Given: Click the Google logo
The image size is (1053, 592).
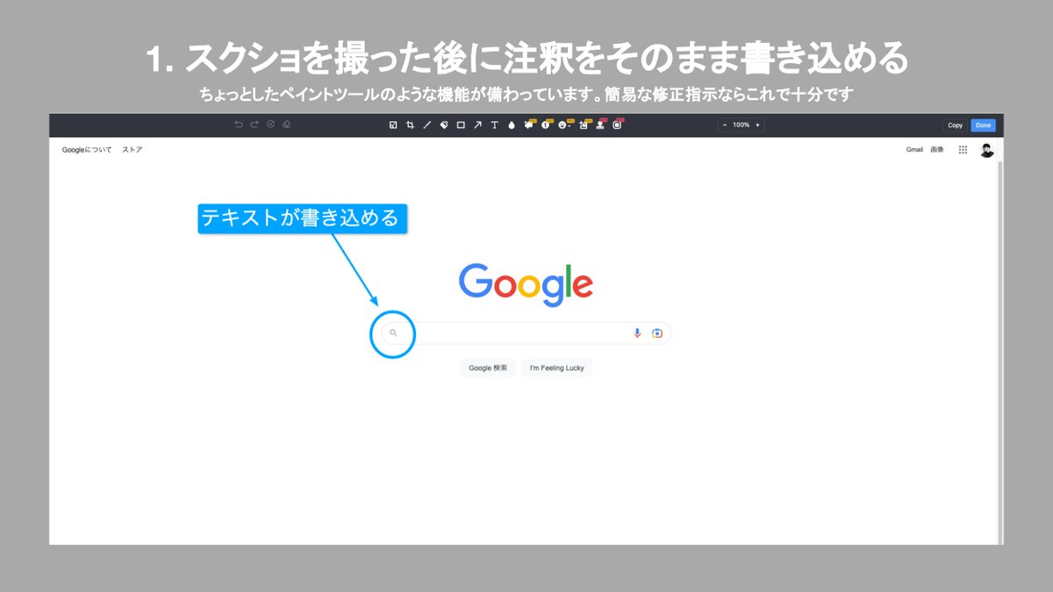Looking at the screenshot, I should click(x=526, y=284).
